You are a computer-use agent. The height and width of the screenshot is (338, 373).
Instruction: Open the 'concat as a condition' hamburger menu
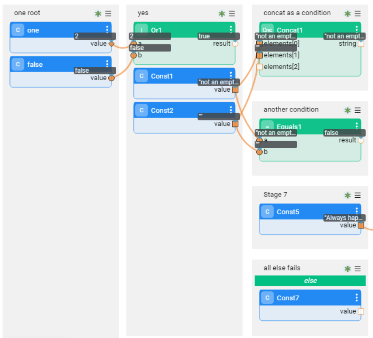[358, 14]
